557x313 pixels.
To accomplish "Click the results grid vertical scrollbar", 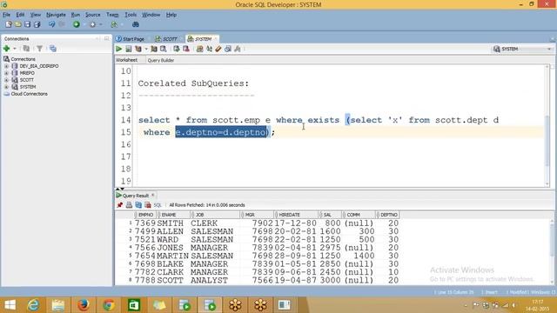I will [x=552, y=251].
